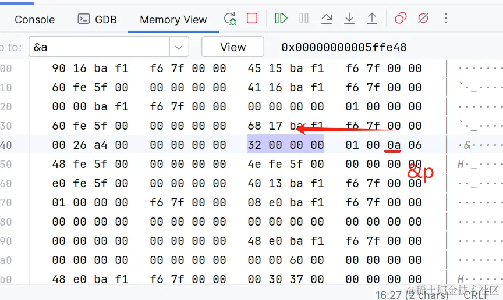
Task: Step over the current line
Action: 327,19
